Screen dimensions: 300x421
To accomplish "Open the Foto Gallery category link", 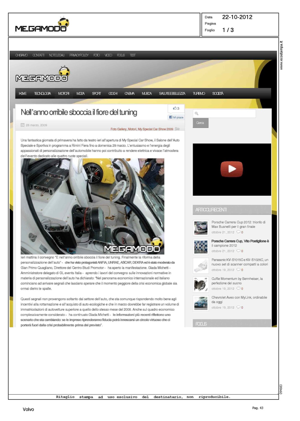I will 118,129.
